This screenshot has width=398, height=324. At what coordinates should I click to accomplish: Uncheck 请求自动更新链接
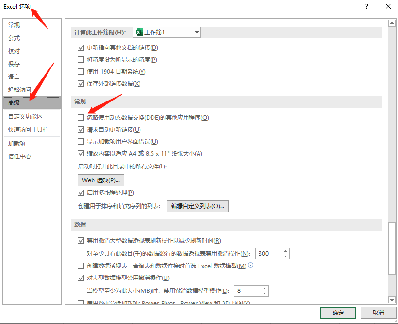(81, 130)
